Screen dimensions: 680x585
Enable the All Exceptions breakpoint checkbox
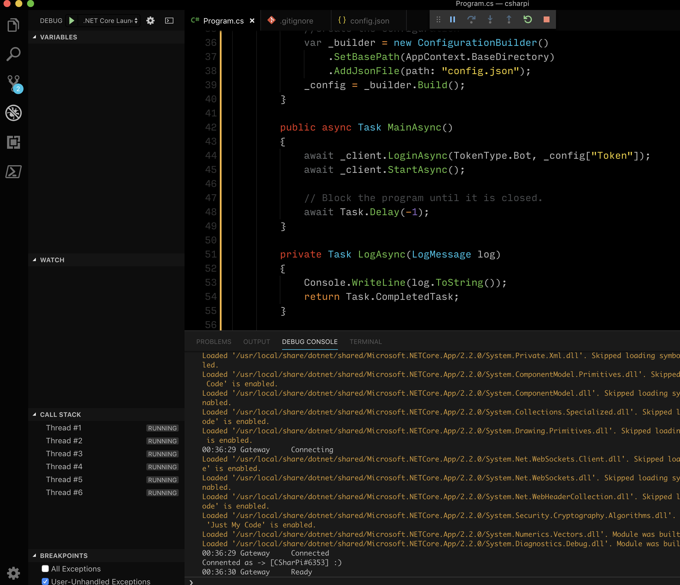pos(45,569)
